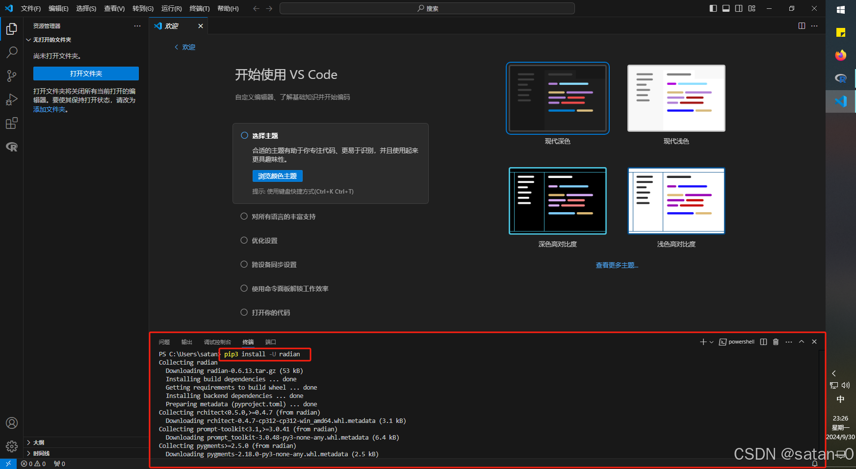Follow the 查看更多主题 link

[617, 265]
